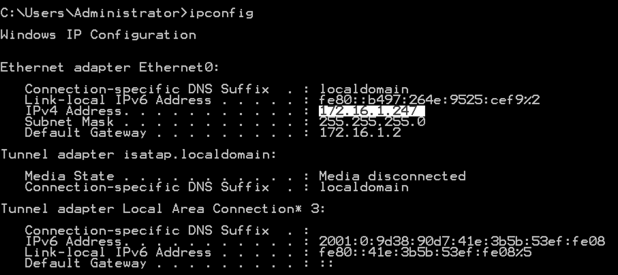This screenshot has width=618, height=275.
Task: Click the Tunnel adapter isatap.localdomain heading
Action: (139, 154)
